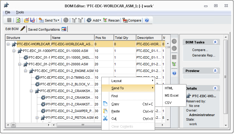This screenshot has height=134, width=234.
Task: Click the green Refresh document icon
Action: click(18, 20)
